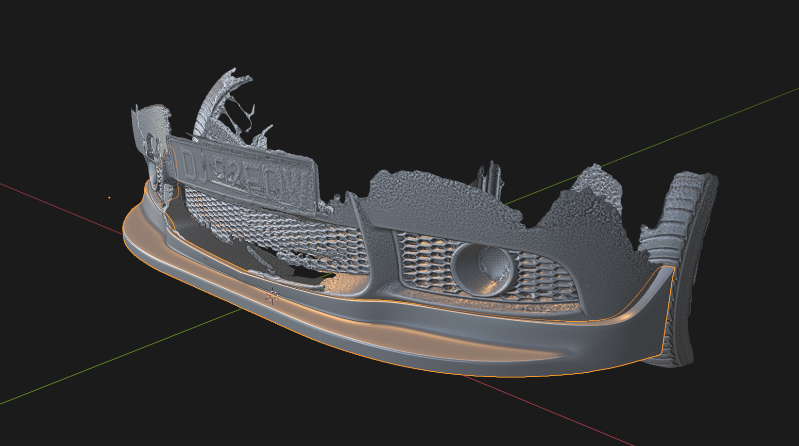Click the 3D cursor crosshair

pos(272,296)
